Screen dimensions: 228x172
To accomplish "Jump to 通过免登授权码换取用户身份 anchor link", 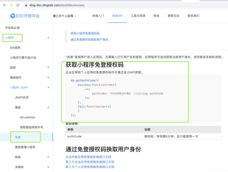I will pyautogui.click(x=89, y=40).
